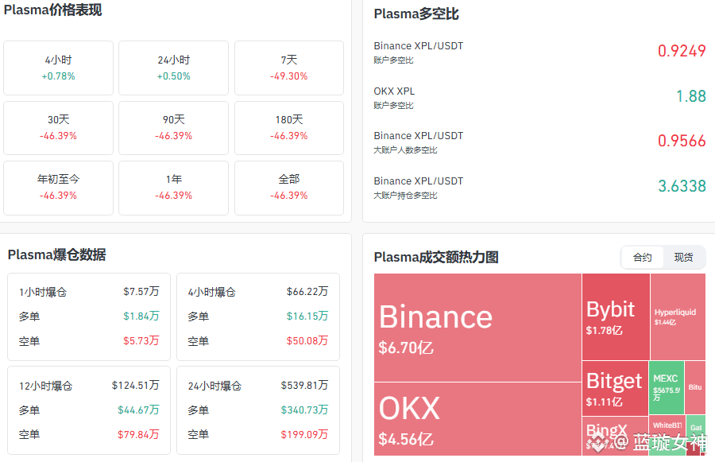The height and width of the screenshot is (462, 715).
Task: Select the Bybit heatmap tile
Action: [x=616, y=316]
